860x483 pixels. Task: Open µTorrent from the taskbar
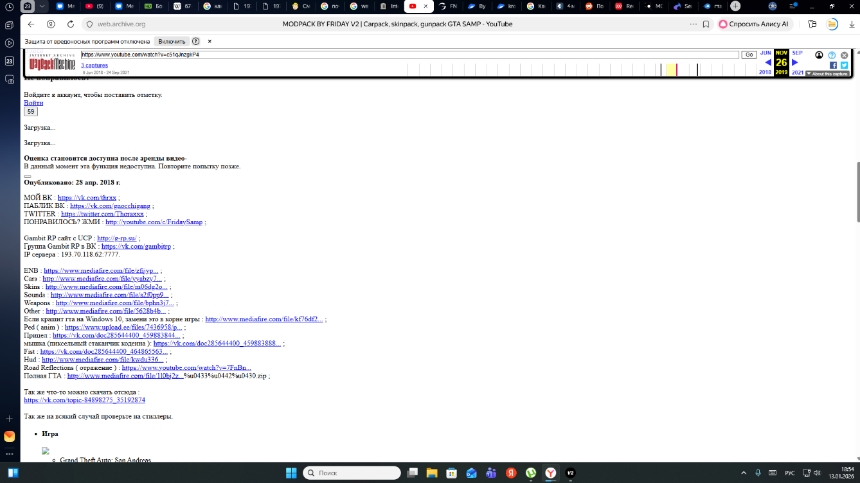tap(531, 473)
